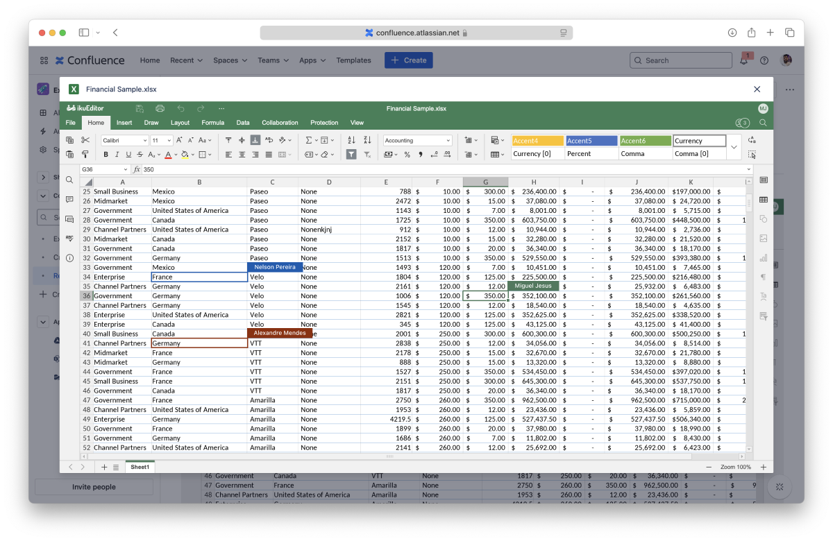Toggle Italic formatting
This screenshot has width=833, height=541.
(117, 155)
